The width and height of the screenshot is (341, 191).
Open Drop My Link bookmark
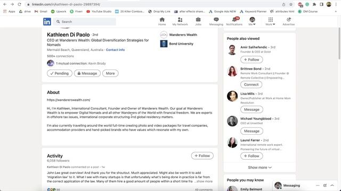[x=159, y=12]
